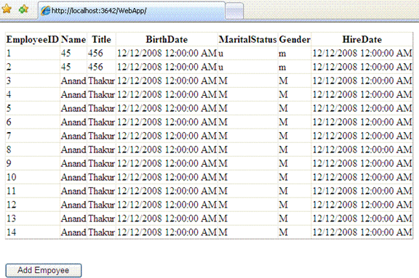419x278 pixels.
Task: Select EmployeeID cell with value 5
Action: point(33,108)
